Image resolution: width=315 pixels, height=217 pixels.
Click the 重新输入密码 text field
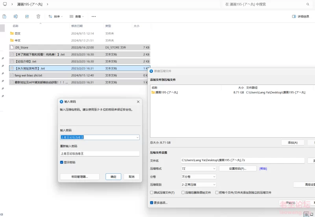coord(100,154)
